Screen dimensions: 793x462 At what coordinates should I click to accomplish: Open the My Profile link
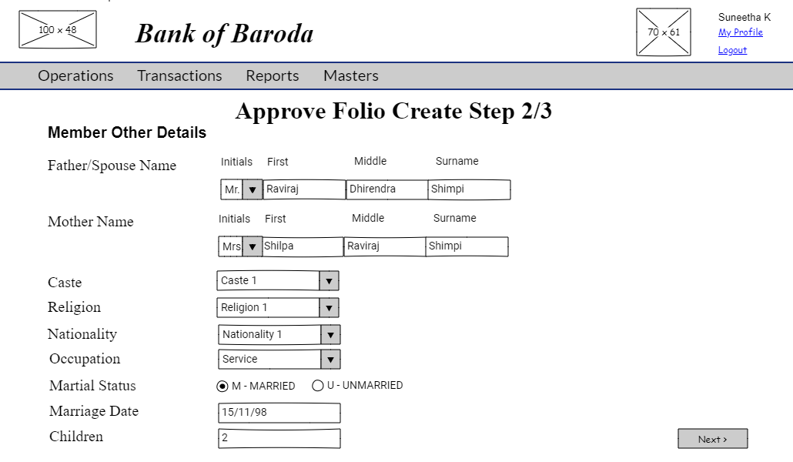pyautogui.click(x=740, y=32)
